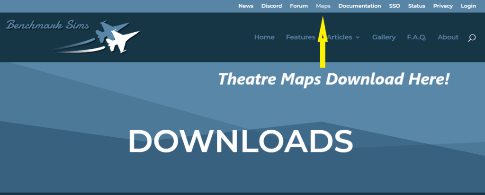Open the Gallery page
This screenshot has width=485, height=195.
point(384,37)
